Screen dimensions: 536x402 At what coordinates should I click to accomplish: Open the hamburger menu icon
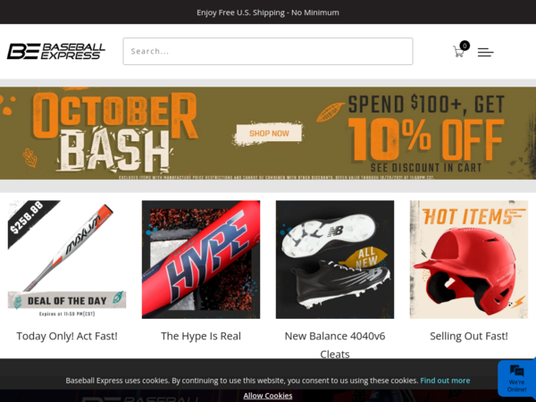point(485,53)
